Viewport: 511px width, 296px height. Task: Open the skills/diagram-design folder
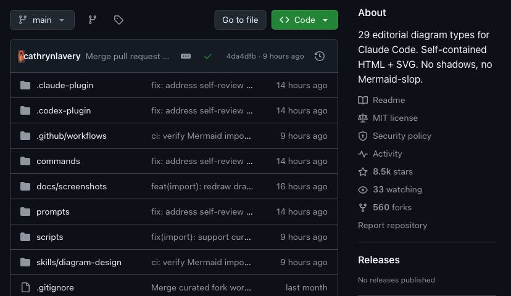point(79,263)
